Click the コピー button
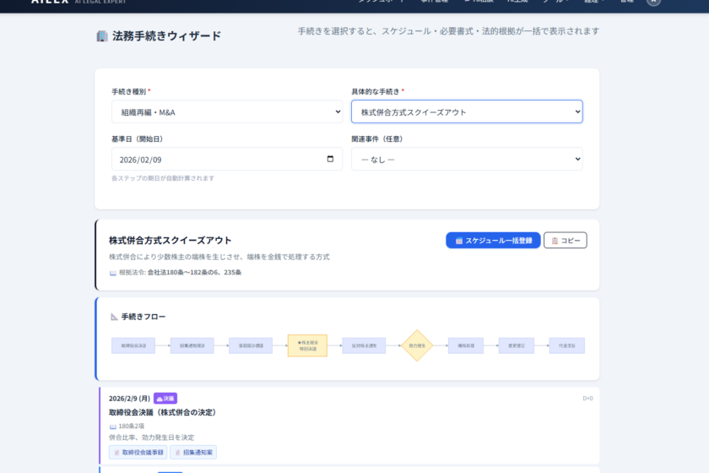The image size is (709, 473). [565, 241]
